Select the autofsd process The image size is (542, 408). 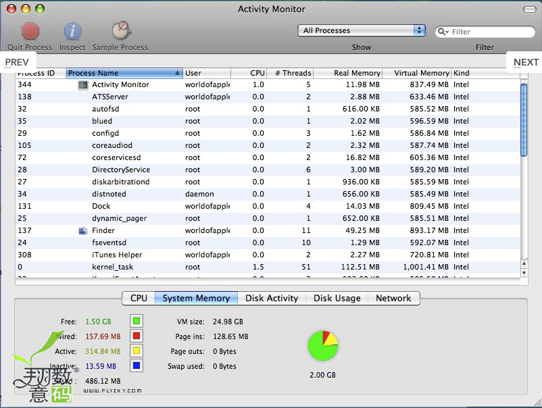268,109
